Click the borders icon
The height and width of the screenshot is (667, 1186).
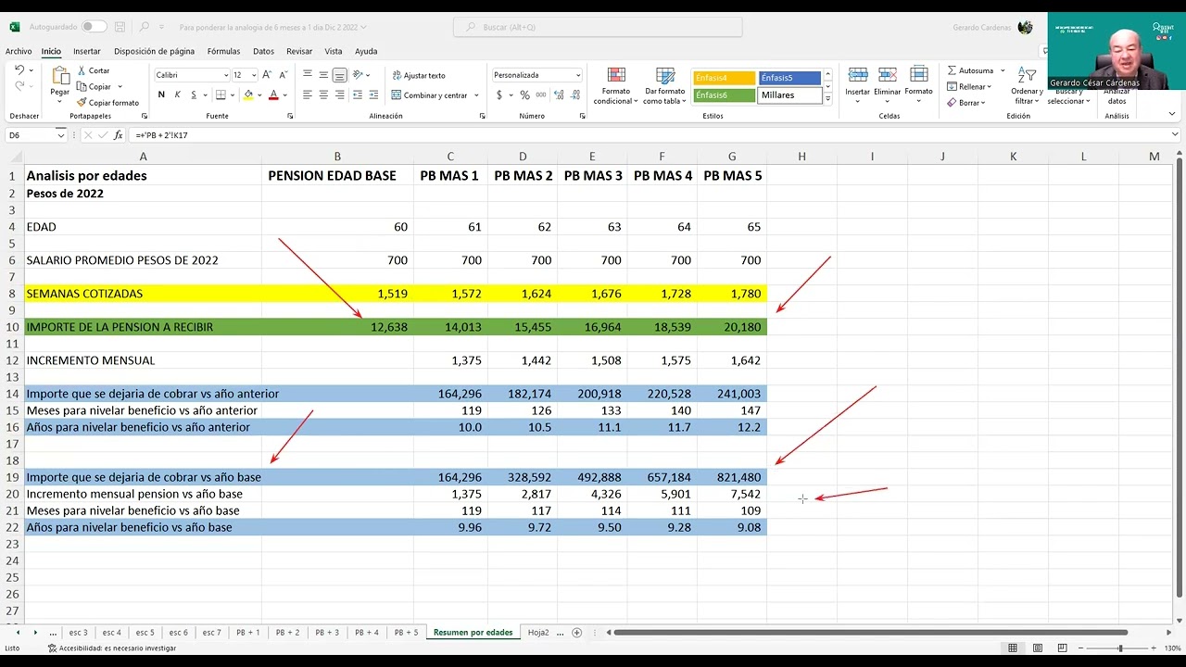(221, 94)
